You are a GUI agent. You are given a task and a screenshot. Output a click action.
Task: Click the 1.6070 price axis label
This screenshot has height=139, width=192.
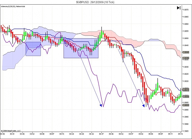pyautogui.click(x=186, y=9)
